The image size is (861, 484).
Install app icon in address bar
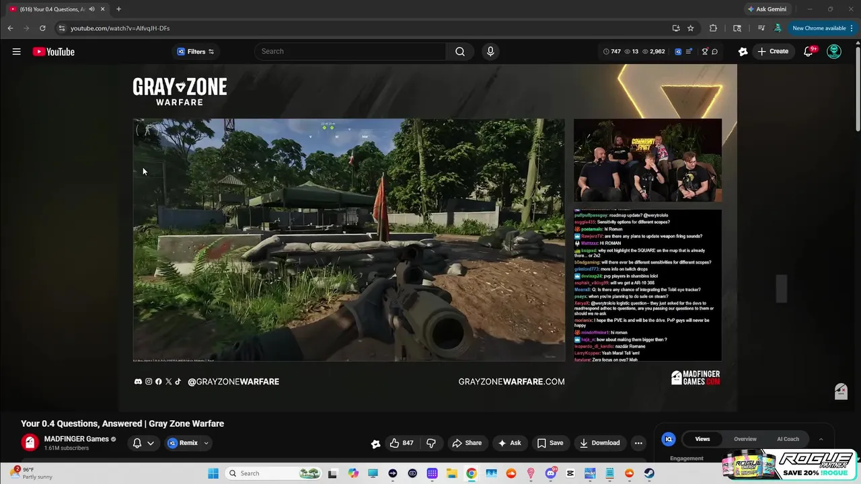click(x=675, y=28)
